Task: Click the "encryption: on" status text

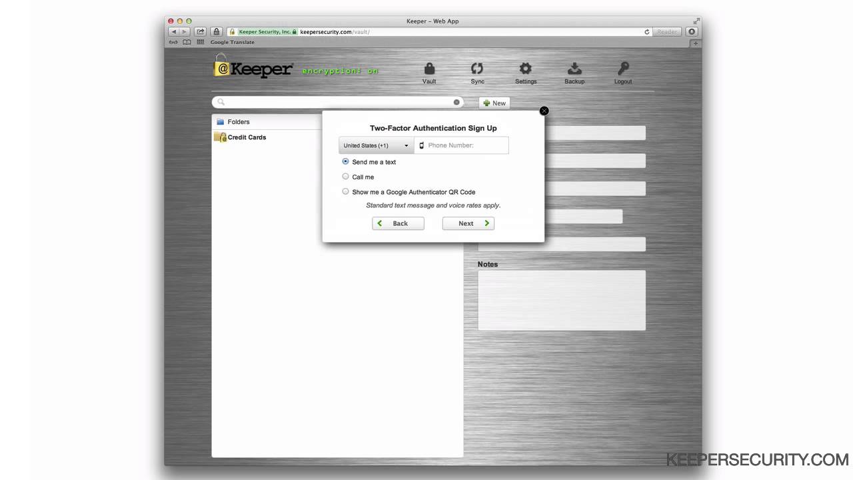Action: [x=340, y=71]
